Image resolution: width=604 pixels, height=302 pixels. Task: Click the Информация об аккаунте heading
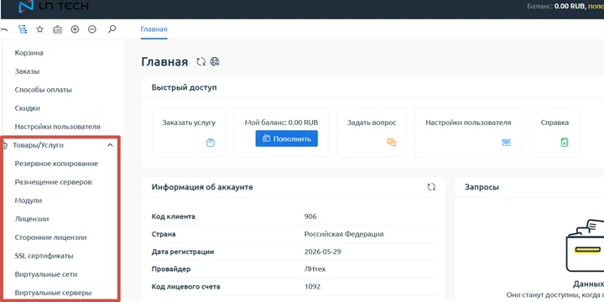tap(202, 187)
